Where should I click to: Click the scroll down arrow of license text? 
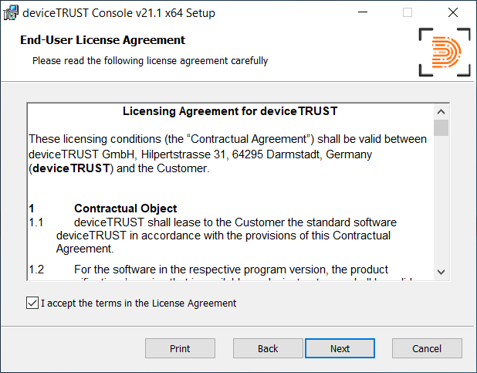(x=441, y=272)
